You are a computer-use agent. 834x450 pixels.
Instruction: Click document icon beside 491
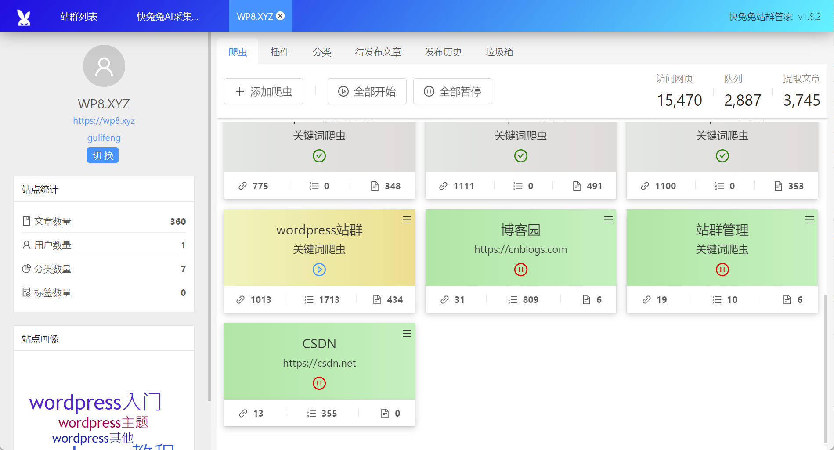pyautogui.click(x=577, y=186)
